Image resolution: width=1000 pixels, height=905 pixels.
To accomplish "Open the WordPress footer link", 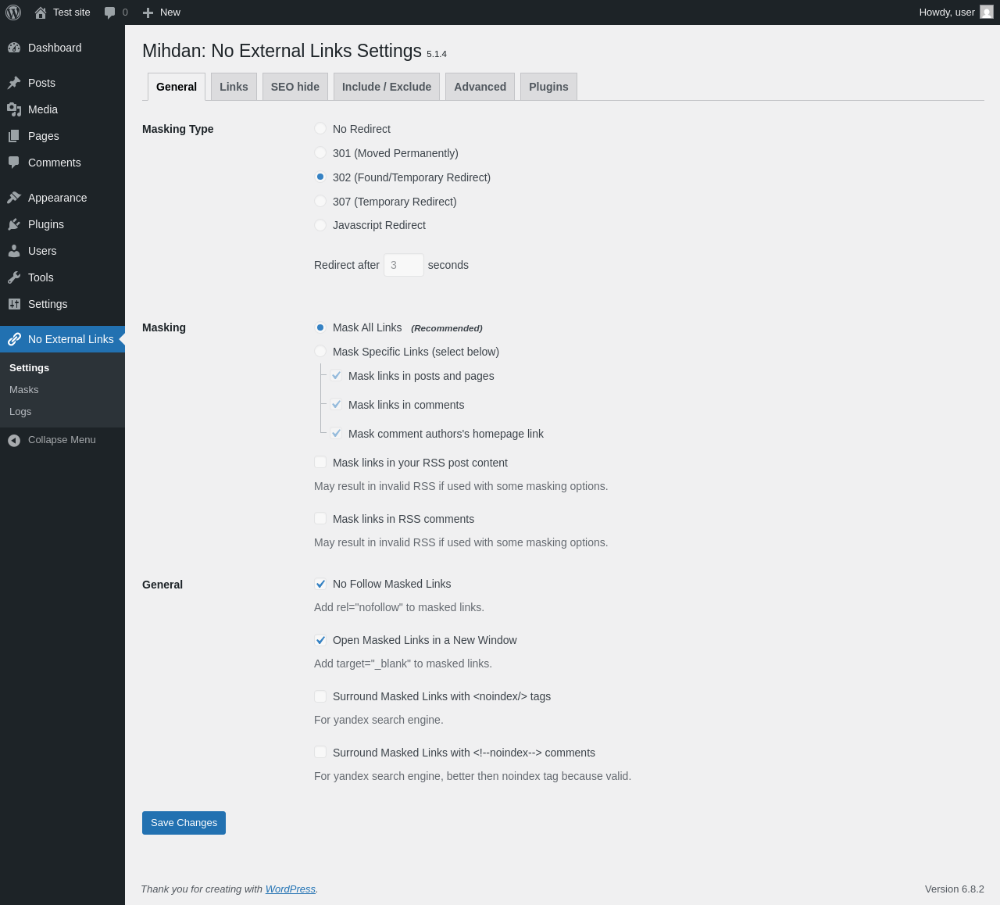I will tap(291, 889).
